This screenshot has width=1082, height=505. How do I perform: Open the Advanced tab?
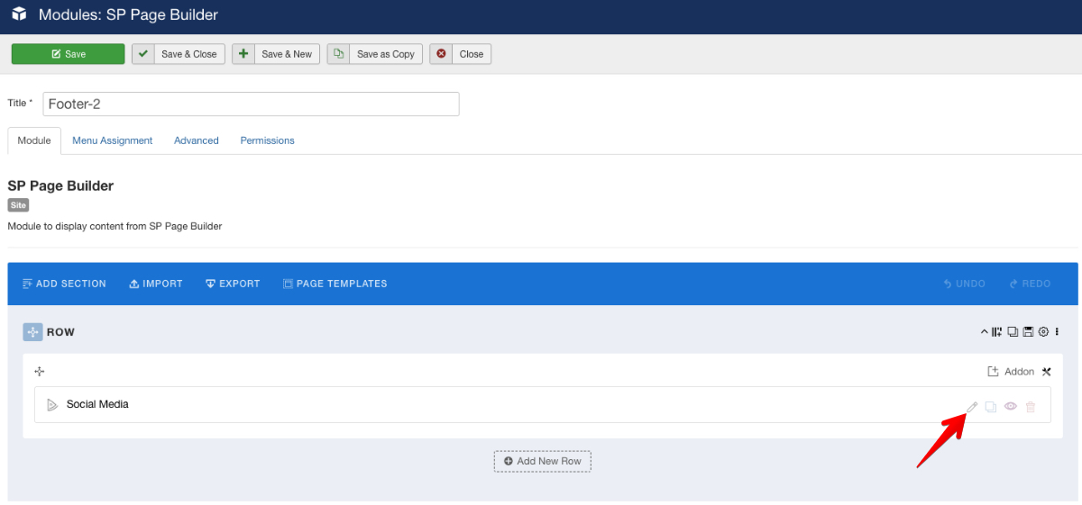click(197, 140)
